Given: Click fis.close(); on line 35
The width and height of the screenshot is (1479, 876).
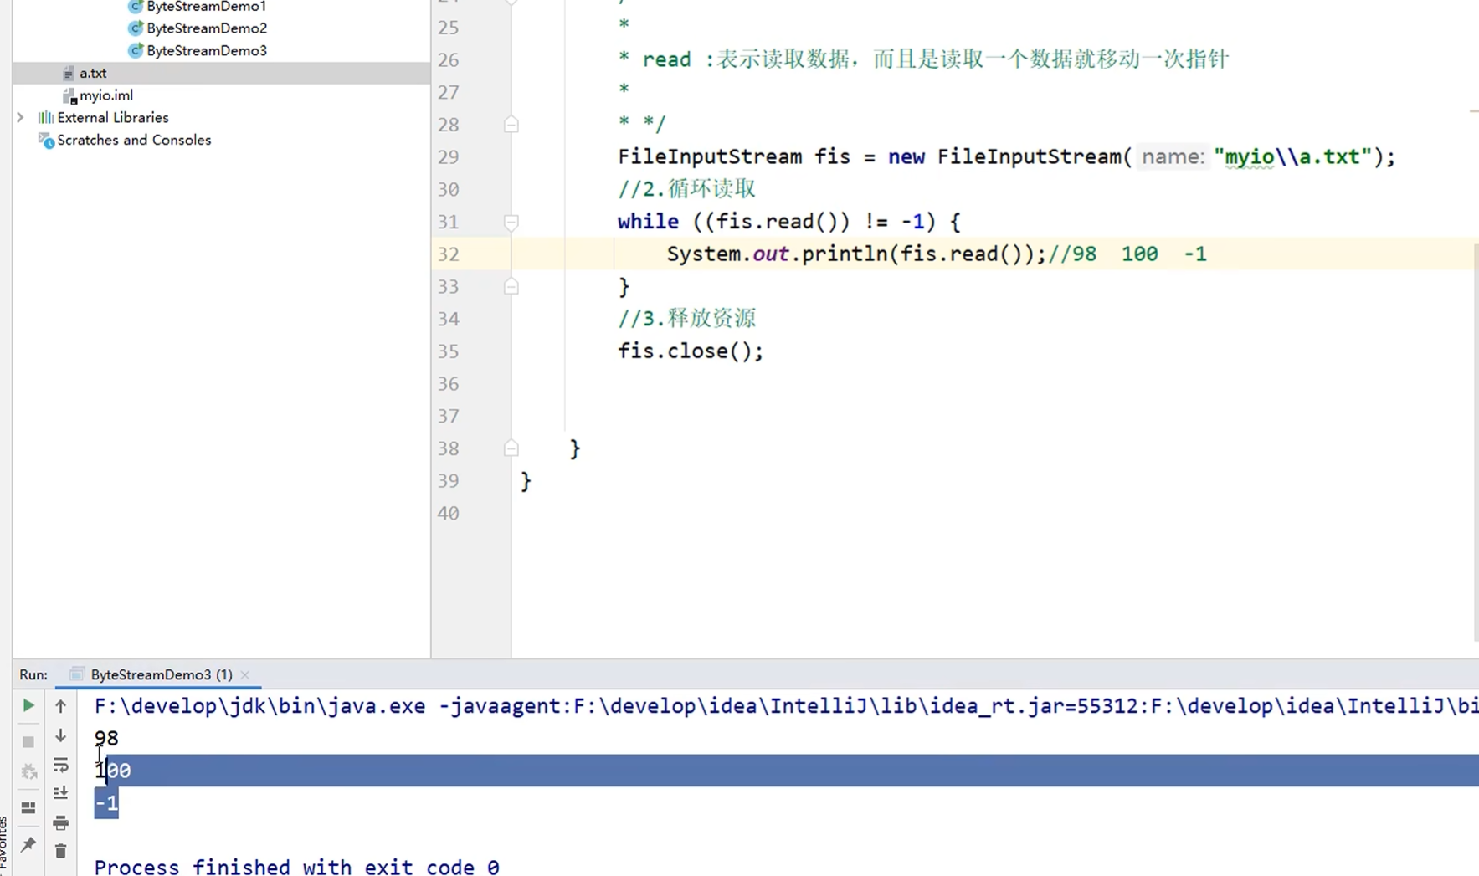Looking at the screenshot, I should (691, 351).
